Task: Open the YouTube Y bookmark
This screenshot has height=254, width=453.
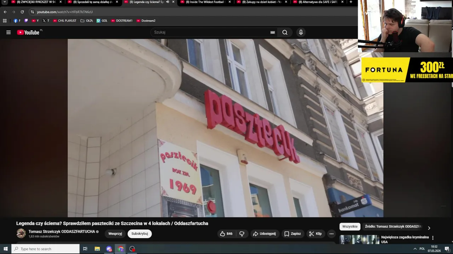Action: [x=35, y=21]
